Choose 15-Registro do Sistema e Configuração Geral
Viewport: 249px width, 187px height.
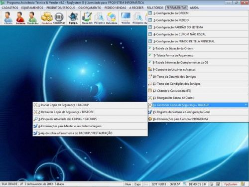198,112
